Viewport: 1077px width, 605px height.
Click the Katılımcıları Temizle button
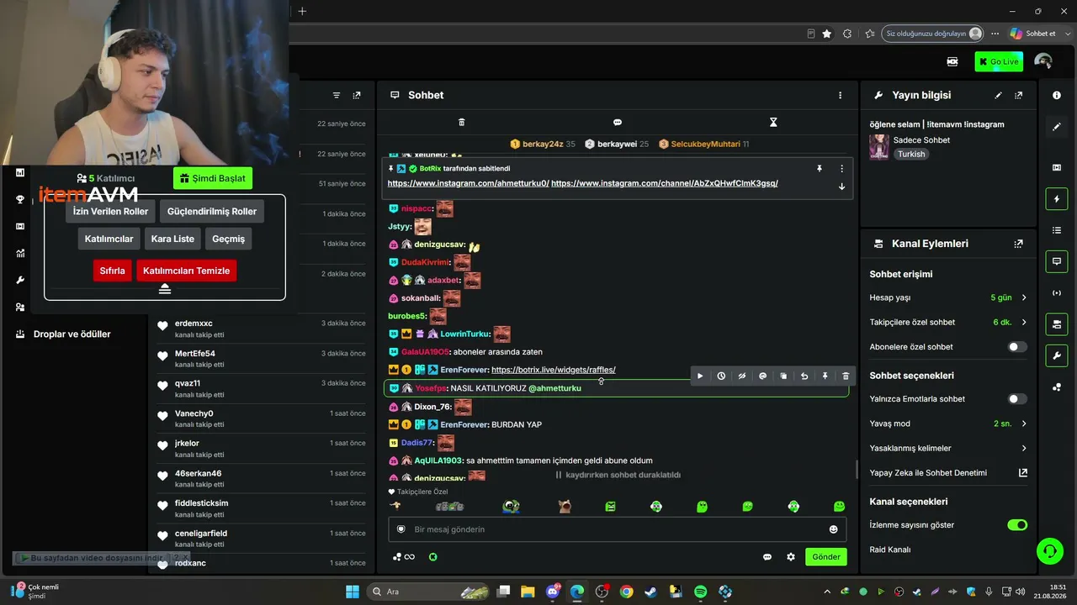(x=186, y=271)
